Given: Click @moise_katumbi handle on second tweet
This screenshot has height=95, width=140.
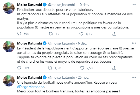Looking at the screenshot, I should [61, 43].
